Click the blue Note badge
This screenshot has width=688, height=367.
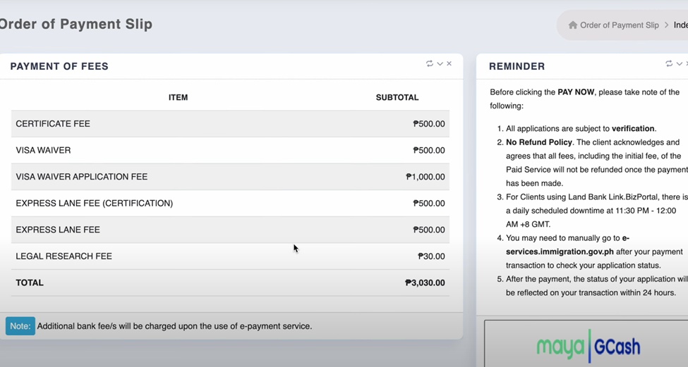point(20,326)
